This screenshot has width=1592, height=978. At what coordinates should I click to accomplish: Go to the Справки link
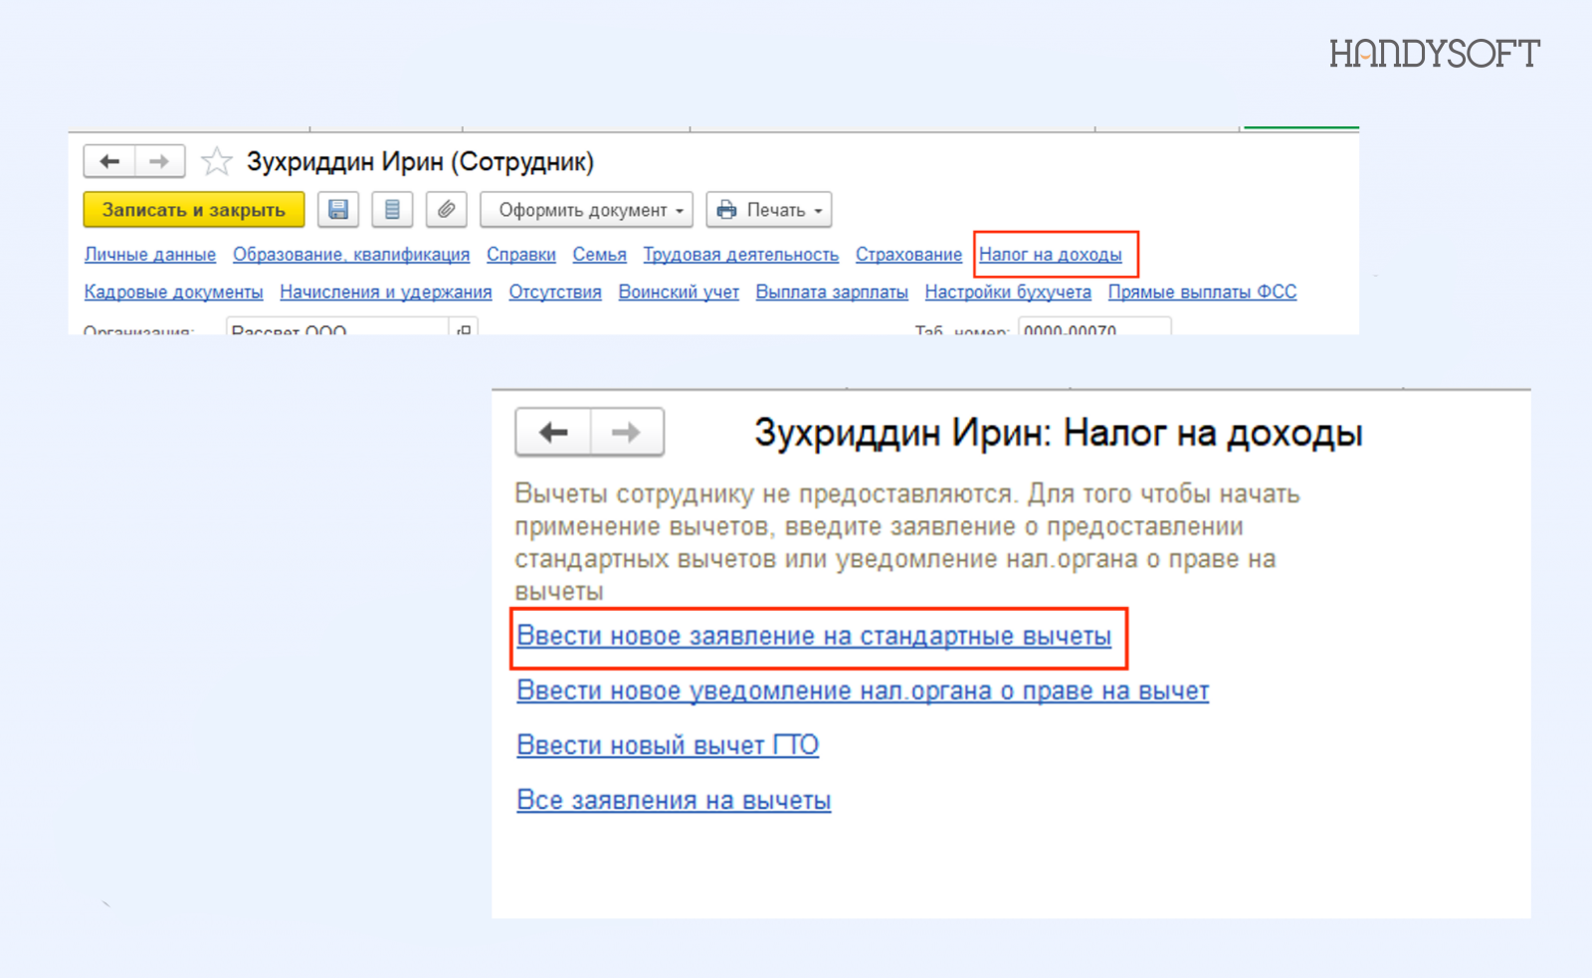(x=521, y=255)
